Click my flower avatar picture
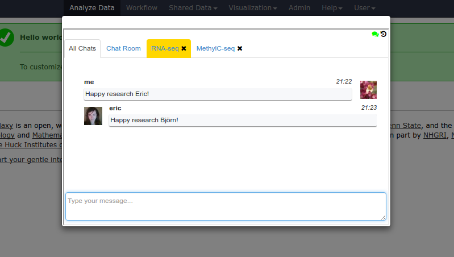The image size is (454, 257). 368,90
